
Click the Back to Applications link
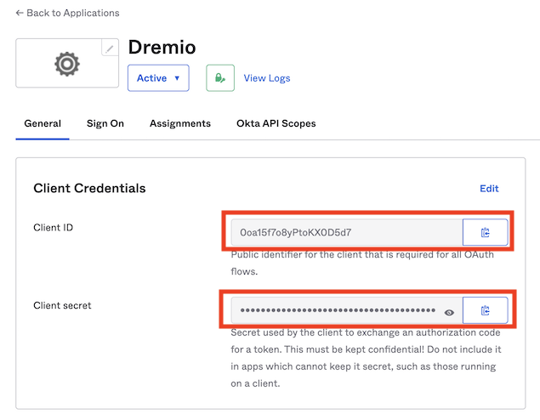67,14
